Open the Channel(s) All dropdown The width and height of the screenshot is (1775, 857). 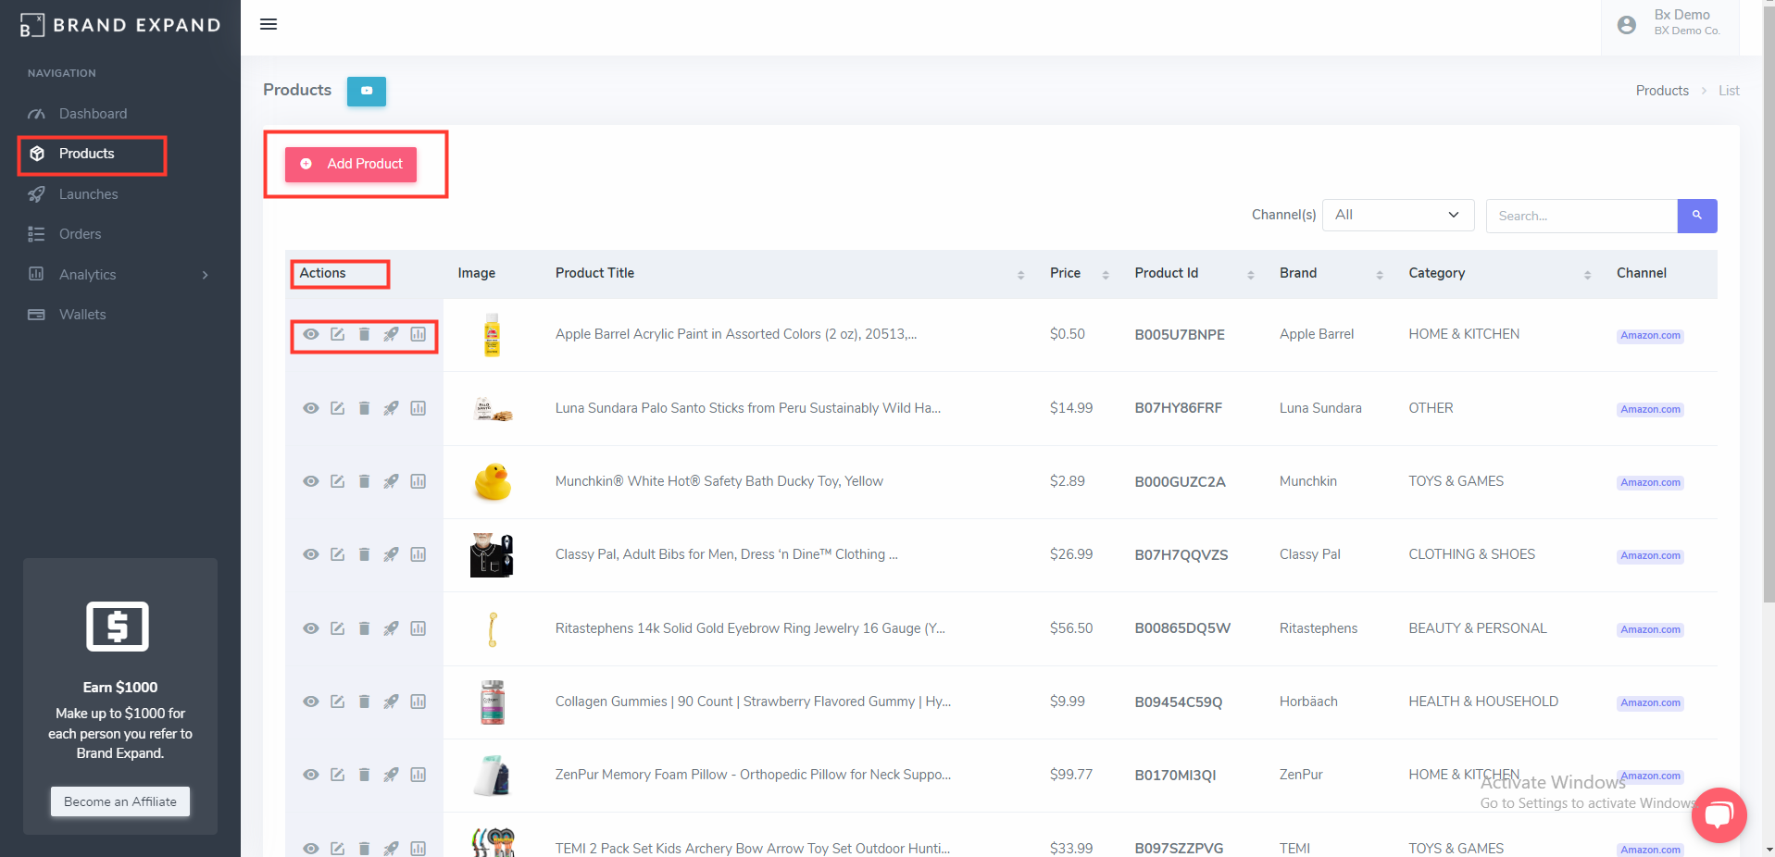[1397, 215]
